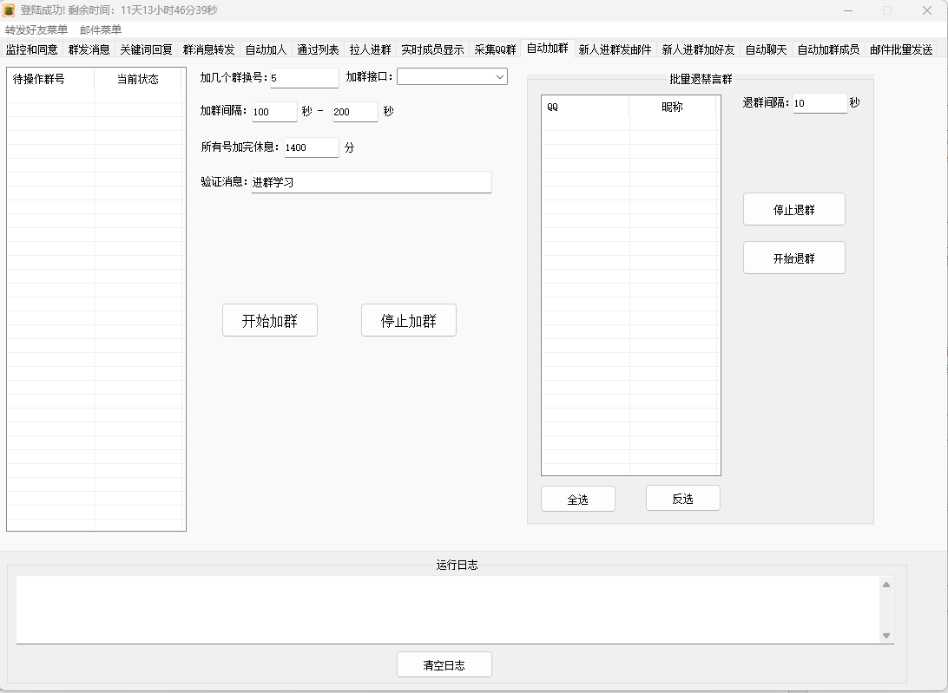Click the 退群间隔 value field

(819, 102)
